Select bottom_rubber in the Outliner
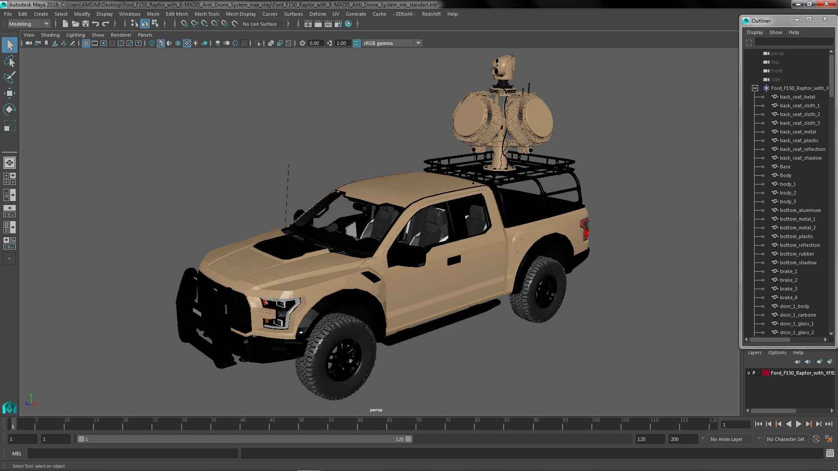This screenshot has height=471, width=838. [x=797, y=254]
